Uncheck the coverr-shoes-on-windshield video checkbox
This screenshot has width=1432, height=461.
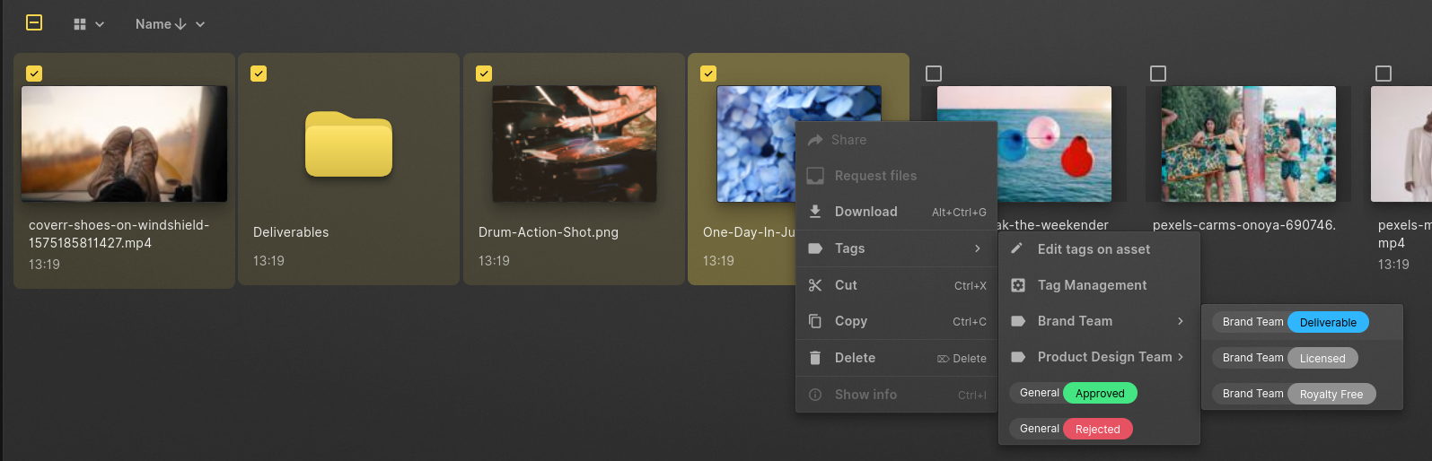34,74
